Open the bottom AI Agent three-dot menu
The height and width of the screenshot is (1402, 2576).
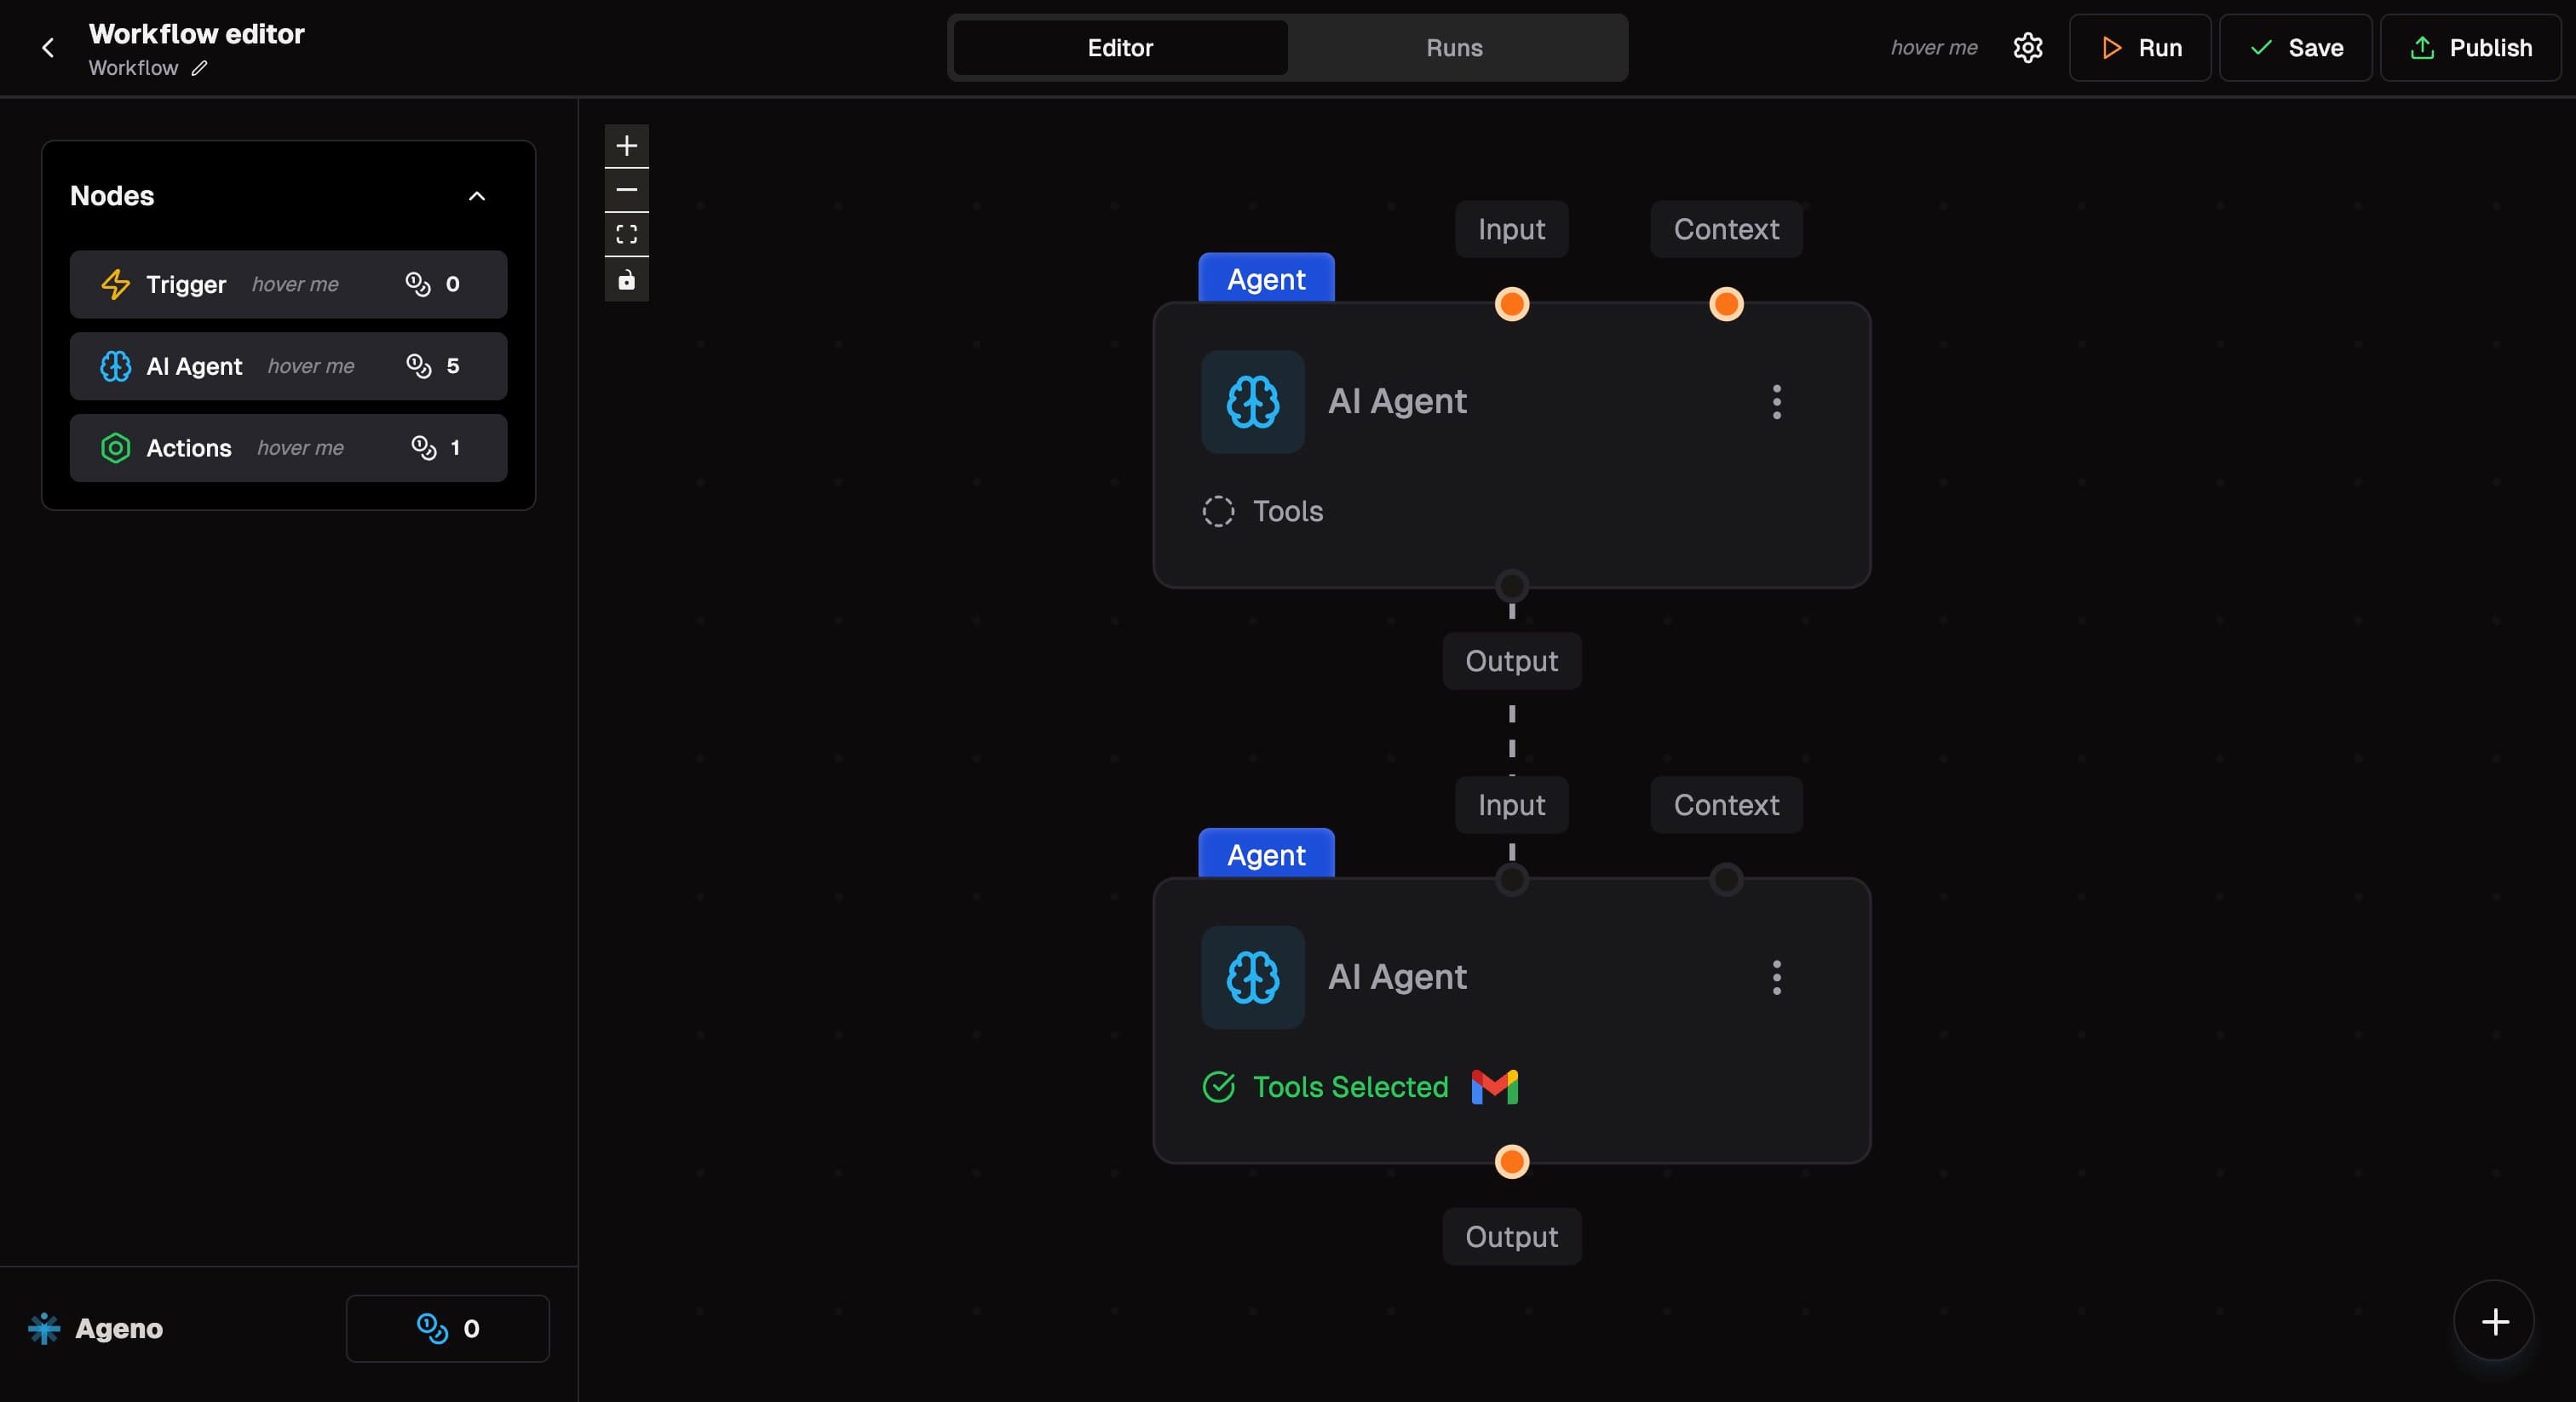(x=1776, y=977)
